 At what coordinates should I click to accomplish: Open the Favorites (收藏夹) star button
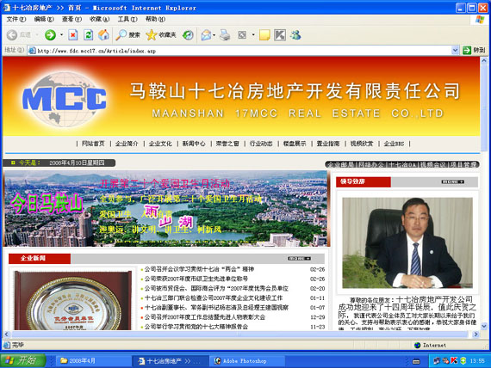161,34
